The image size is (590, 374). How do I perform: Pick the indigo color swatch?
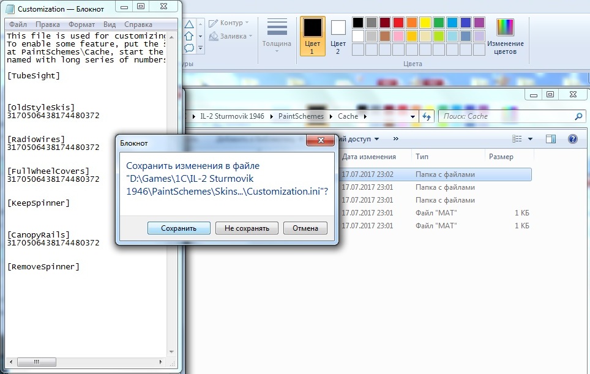(466, 23)
